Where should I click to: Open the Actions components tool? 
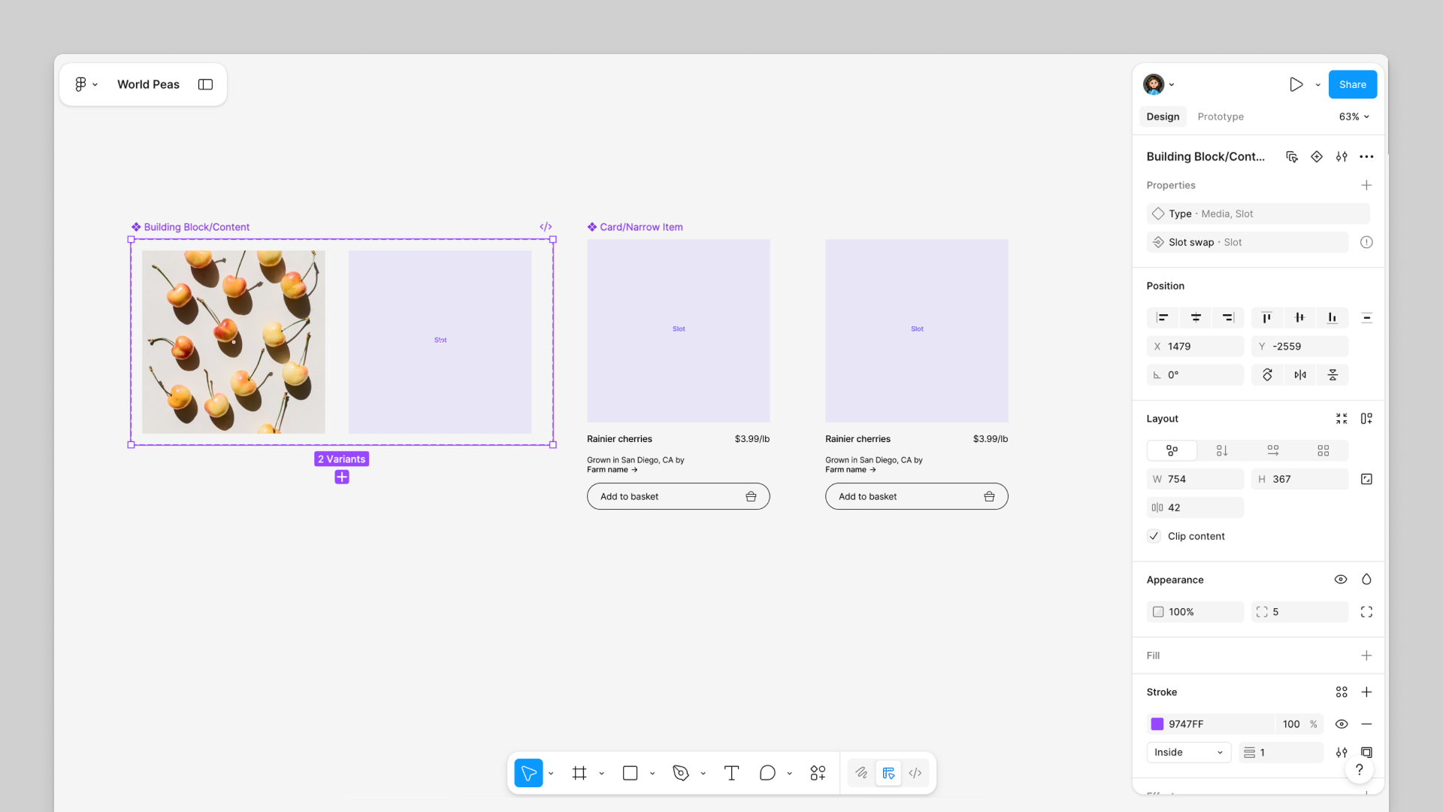(818, 773)
